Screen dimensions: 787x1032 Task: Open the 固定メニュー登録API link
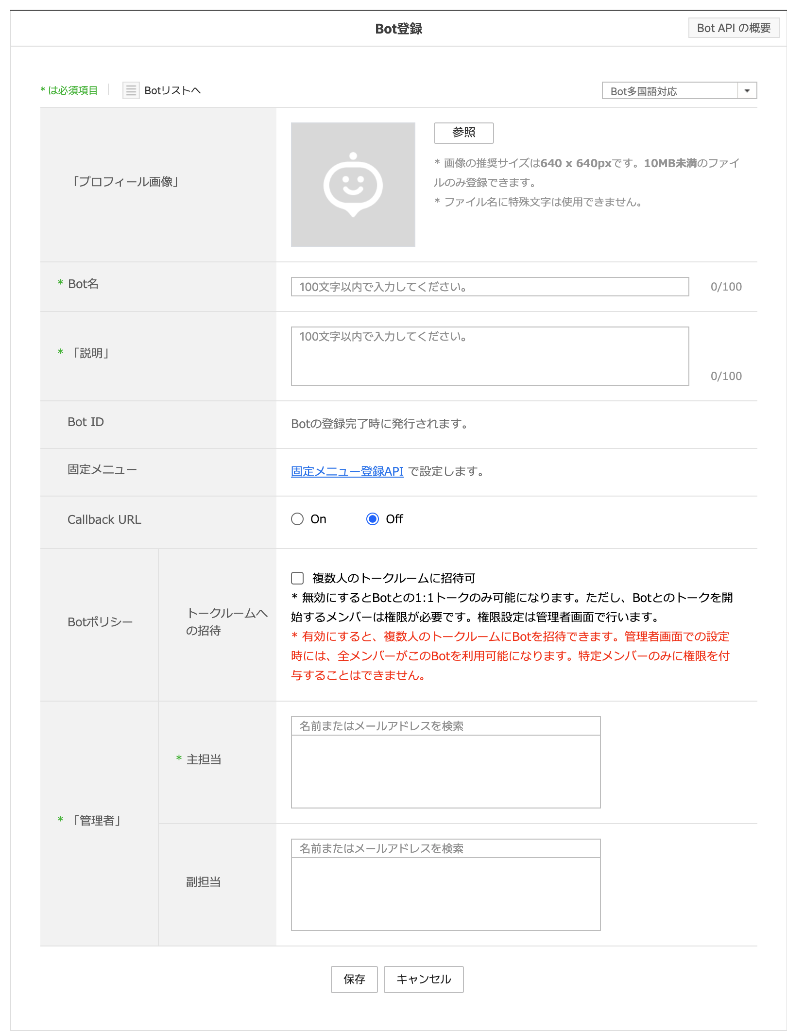point(346,471)
